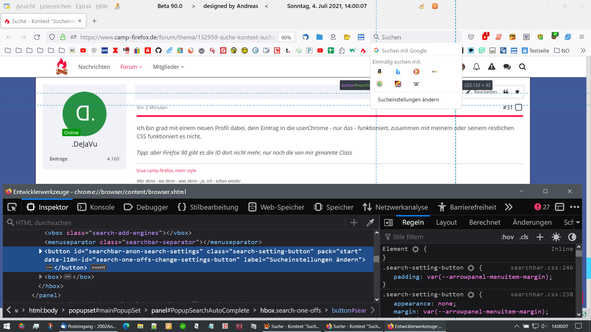Image resolution: width=591 pixels, height=332 pixels.
Task: Open the Layout sidebar tab
Action: click(446, 222)
